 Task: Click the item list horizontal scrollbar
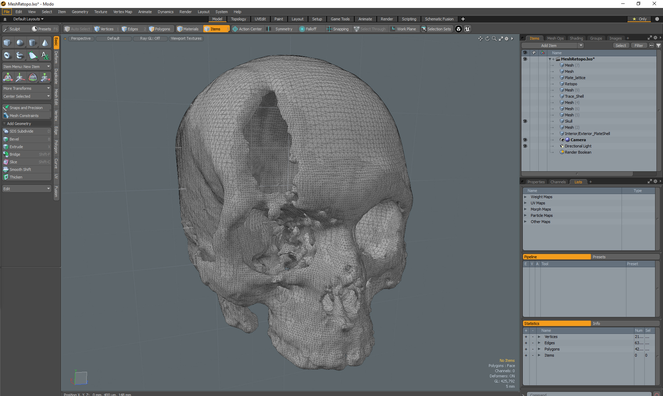[577, 174]
